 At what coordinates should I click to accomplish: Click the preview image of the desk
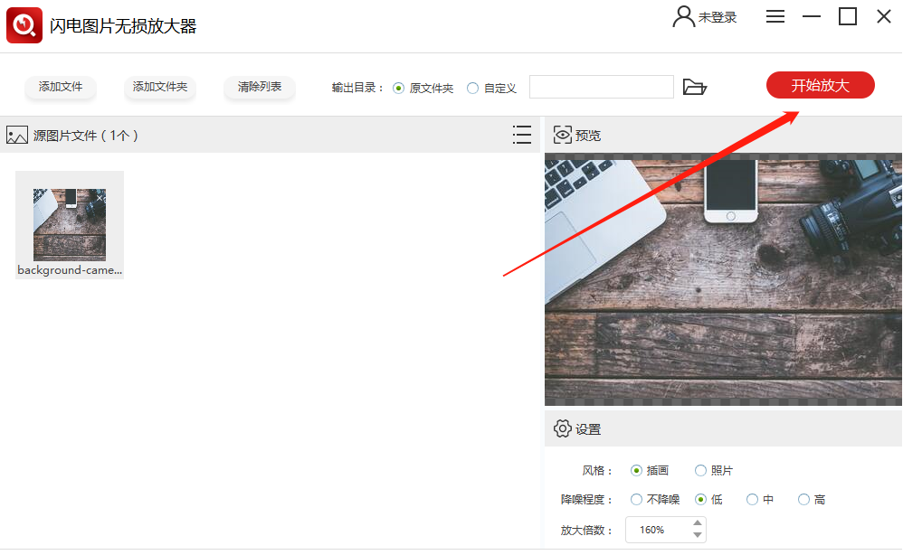tap(723, 279)
